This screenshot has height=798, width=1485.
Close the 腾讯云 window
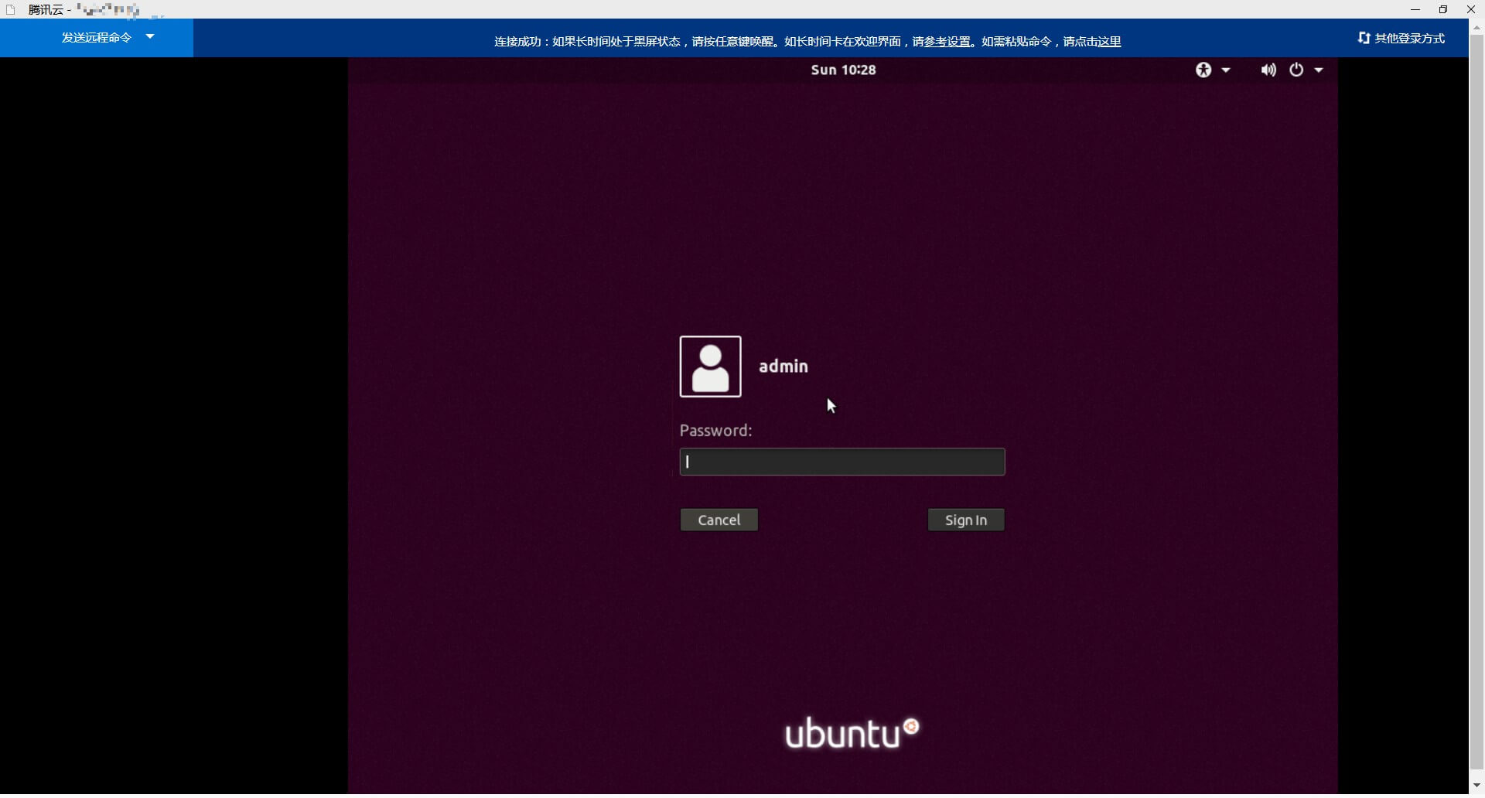[1471, 9]
